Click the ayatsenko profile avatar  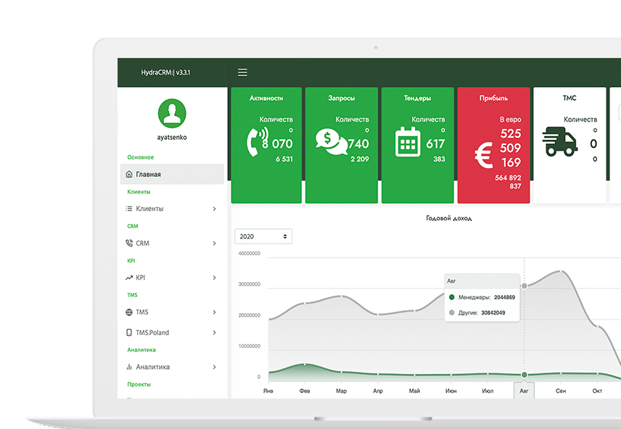coord(171,114)
